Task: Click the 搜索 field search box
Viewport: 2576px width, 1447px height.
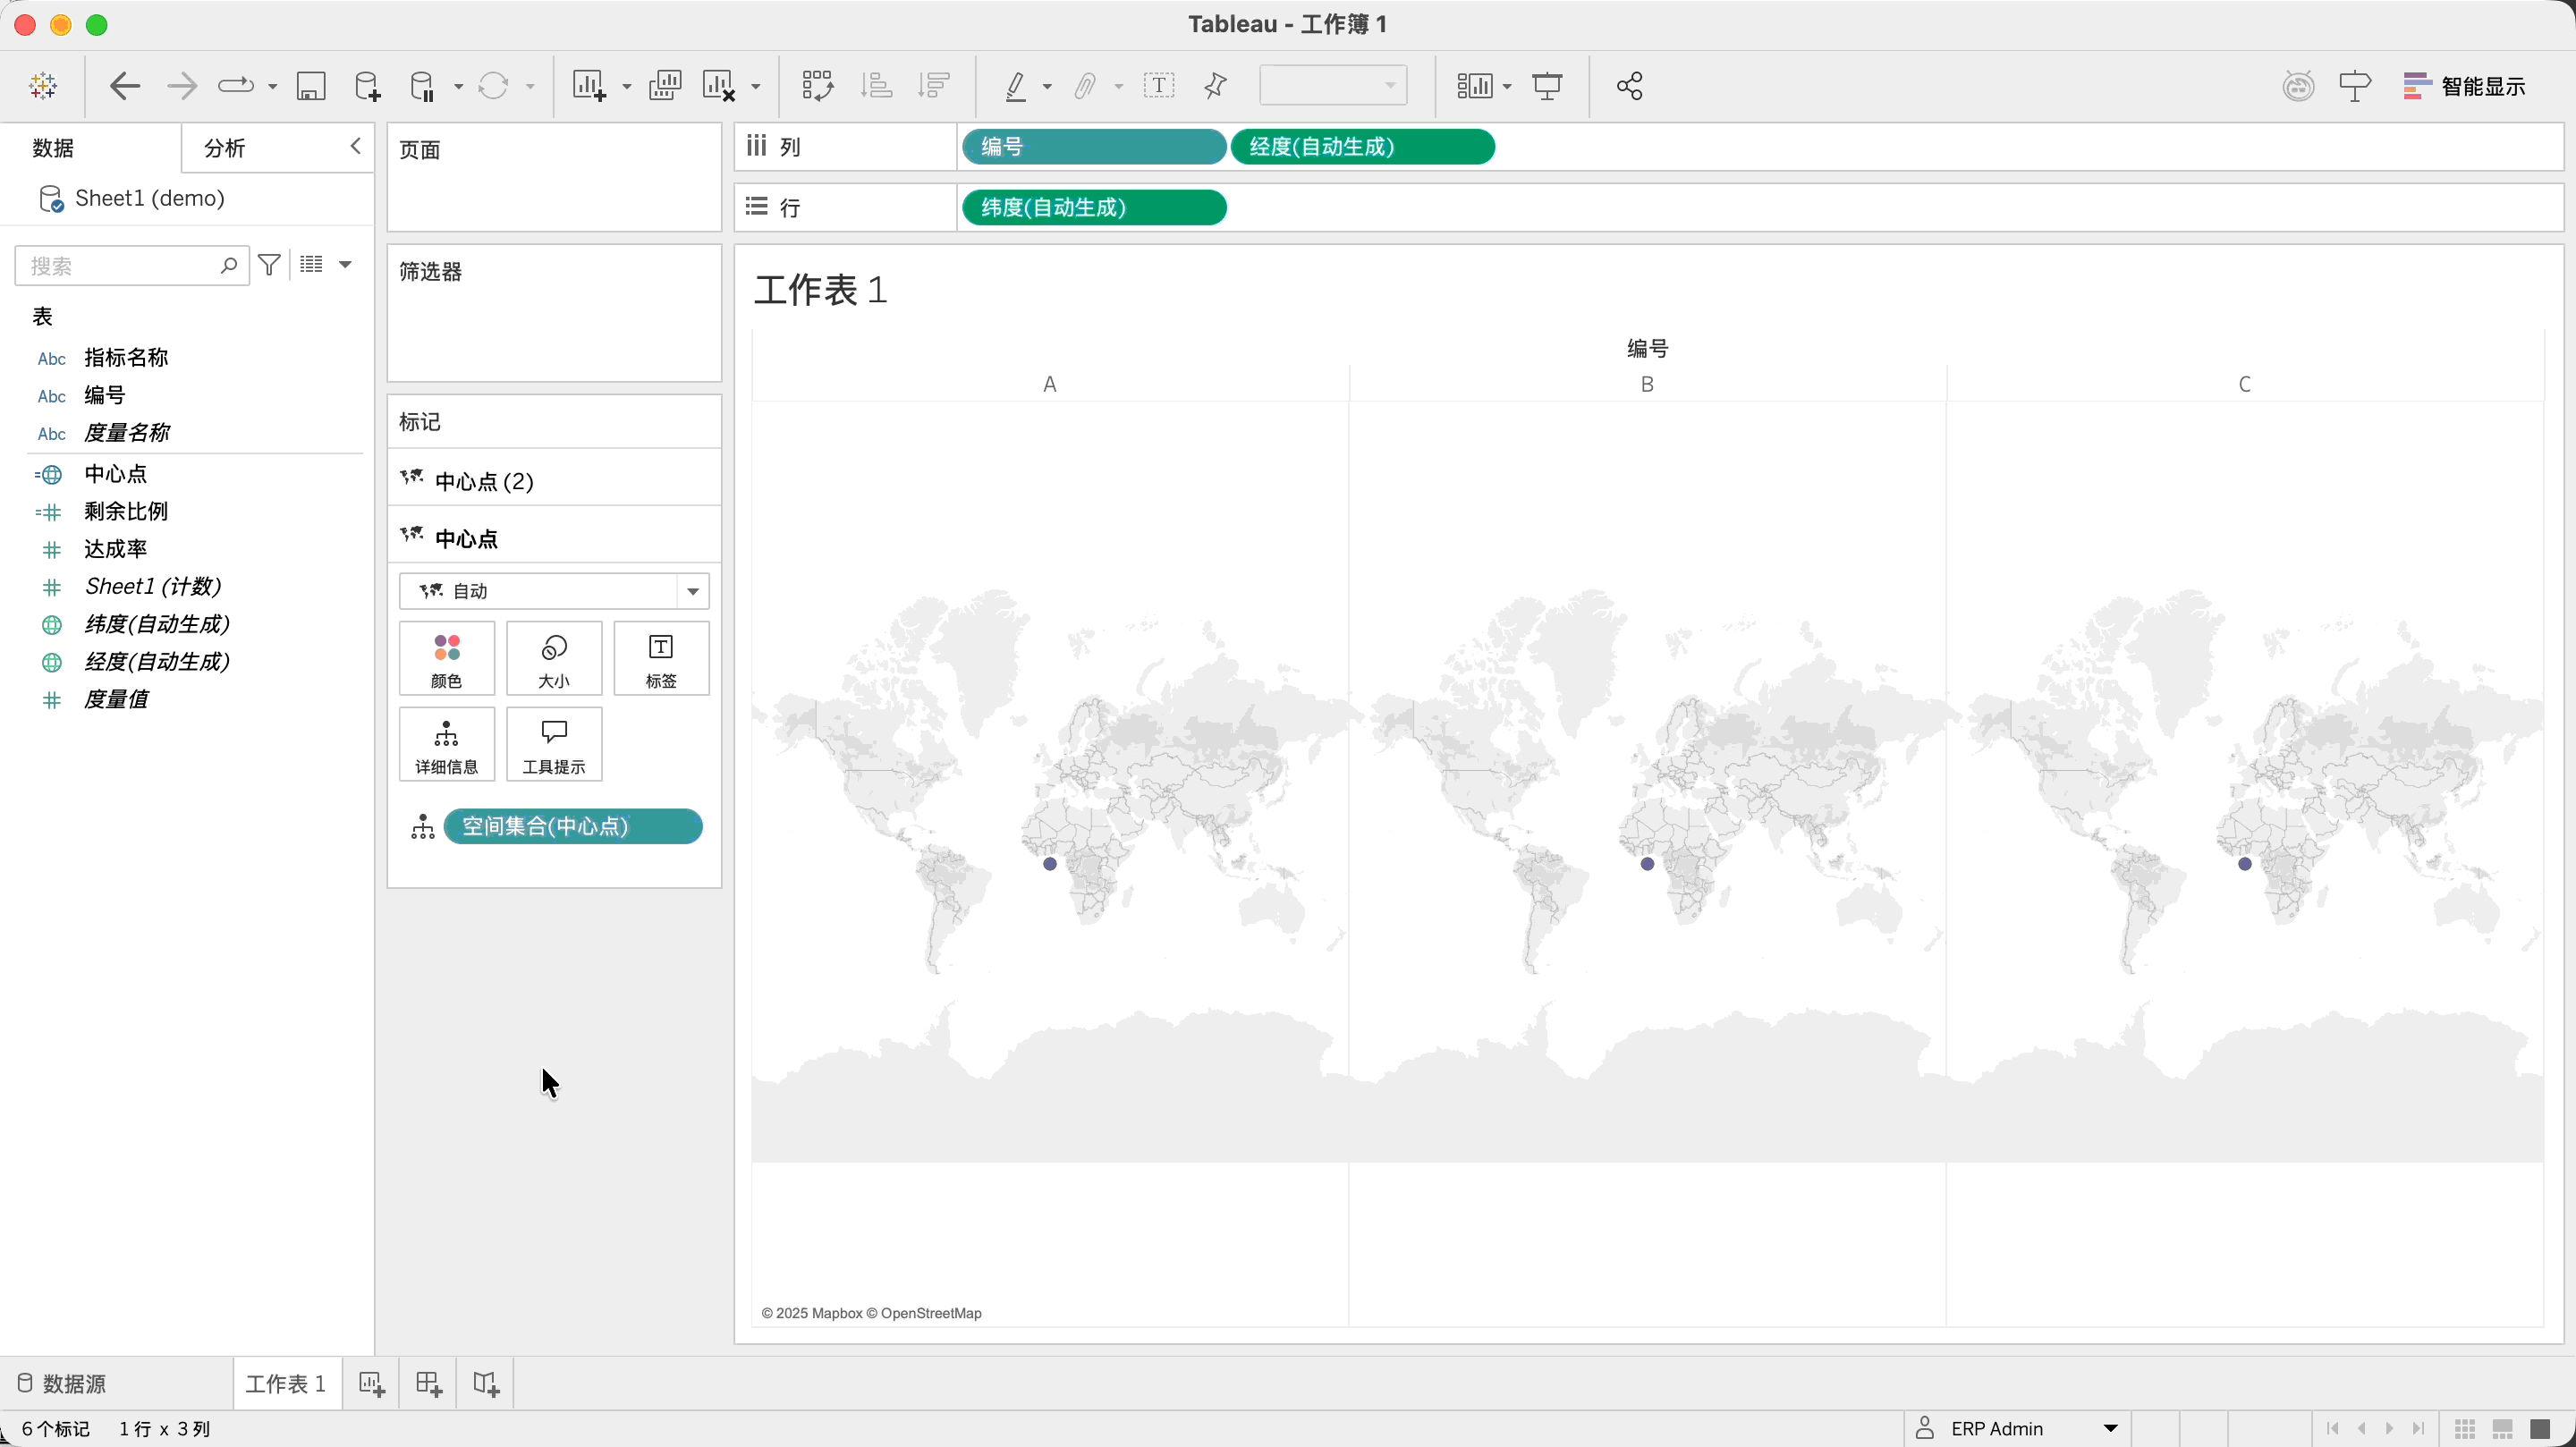Action: pyautogui.click(x=120, y=266)
